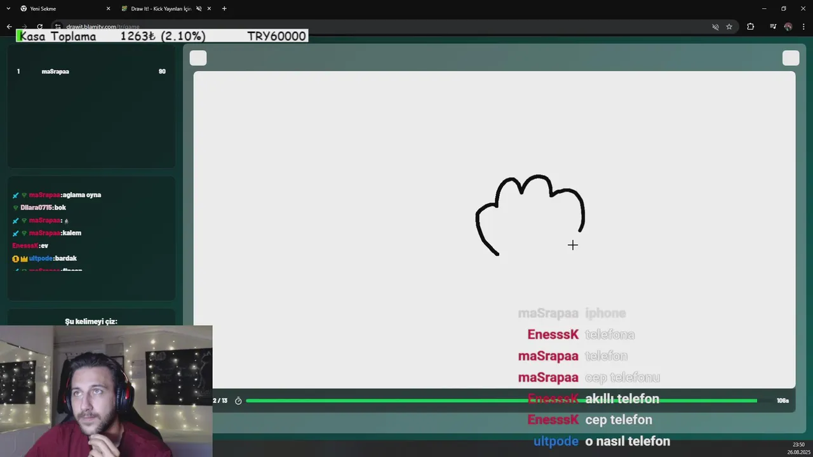Reload the current page
Viewport: 813px width, 457px height.
tap(39, 27)
